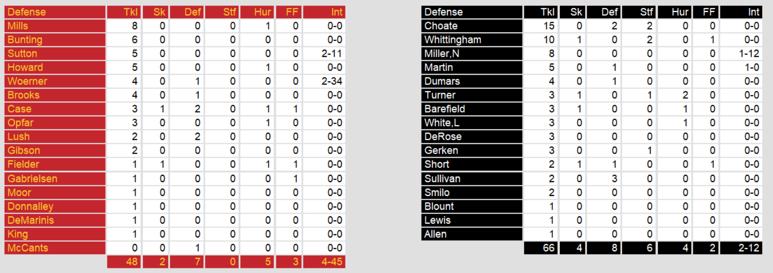
Task: Click the Gabrielsen player name cell
Action: point(55,178)
